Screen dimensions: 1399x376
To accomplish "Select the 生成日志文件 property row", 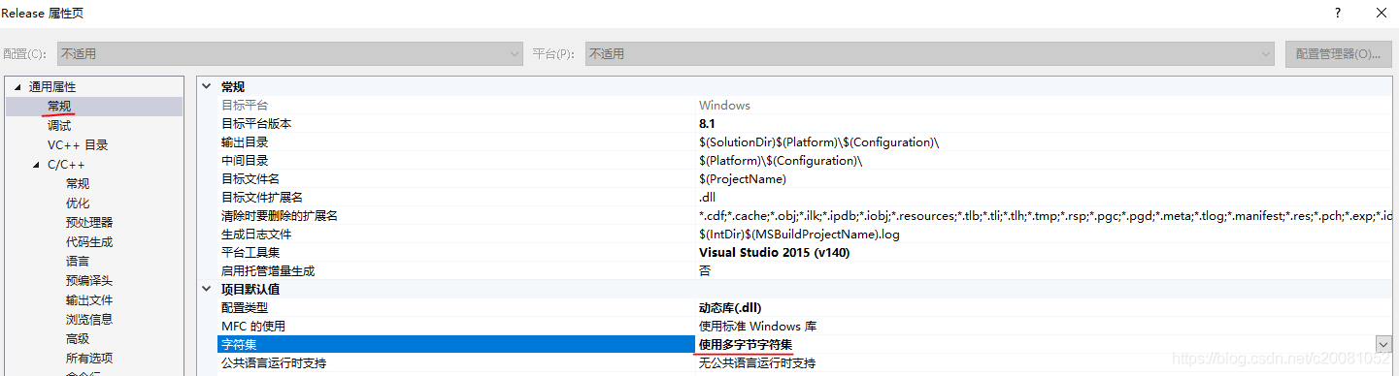I will tap(805, 234).
